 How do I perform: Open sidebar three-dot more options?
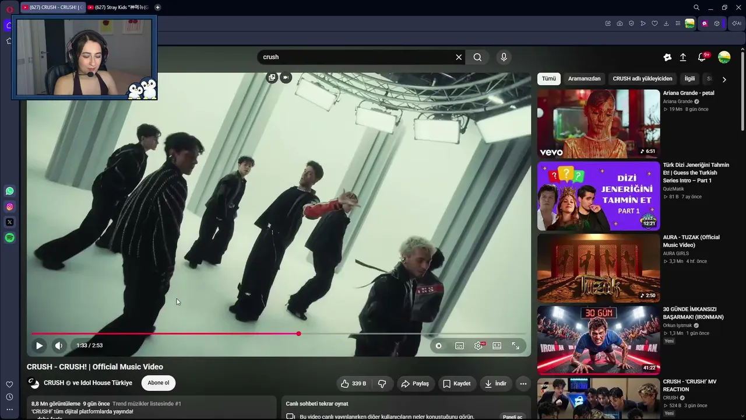[9, 409]
